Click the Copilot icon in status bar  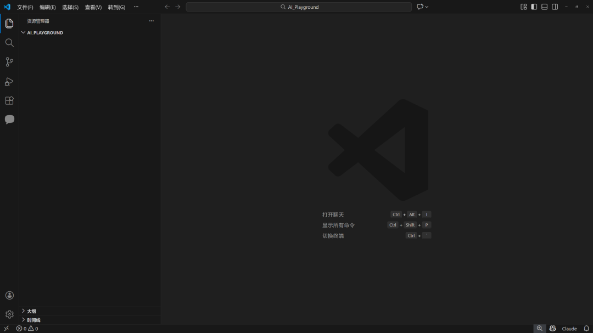pos(552,329)
